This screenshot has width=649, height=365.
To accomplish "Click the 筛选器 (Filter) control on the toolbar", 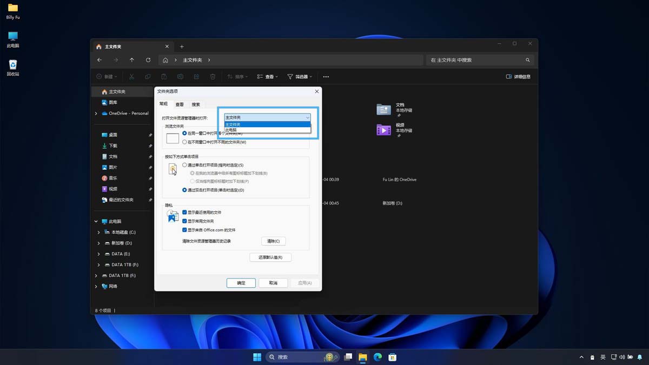I will click(x=299, y=76).
